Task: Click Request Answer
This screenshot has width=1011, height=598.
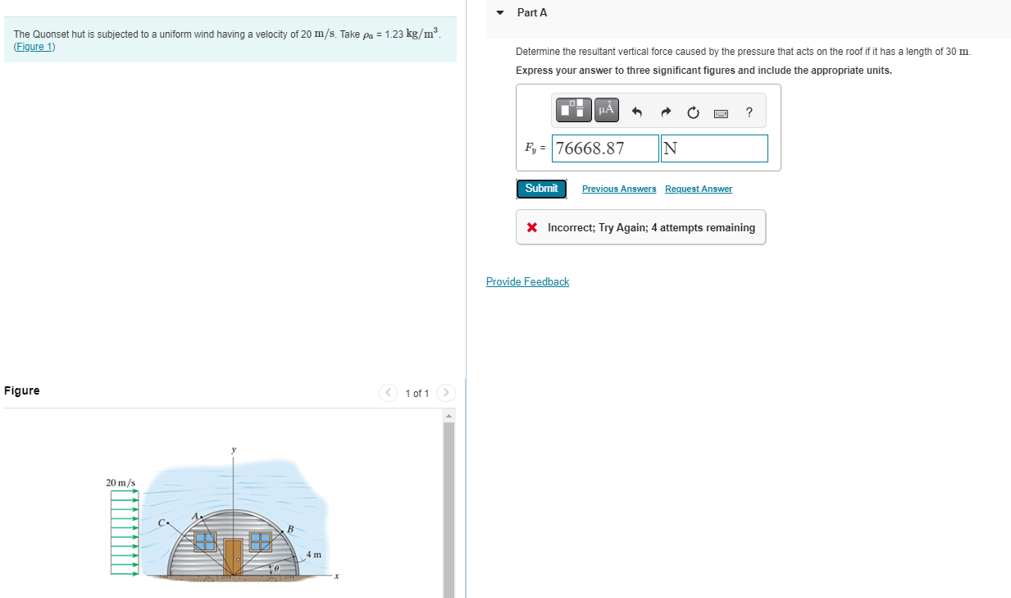Action: click(699, 189)
